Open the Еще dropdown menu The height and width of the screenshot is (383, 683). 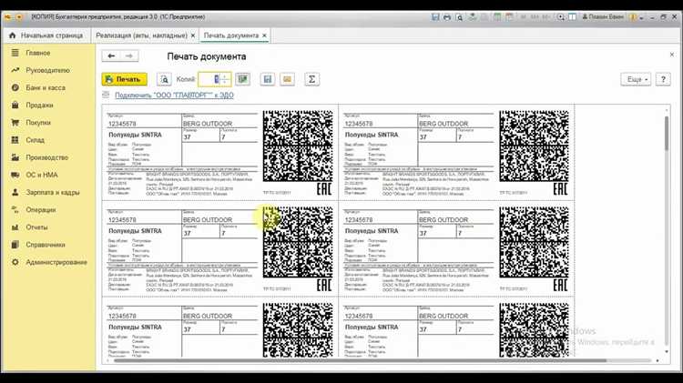tap(636, 79)
